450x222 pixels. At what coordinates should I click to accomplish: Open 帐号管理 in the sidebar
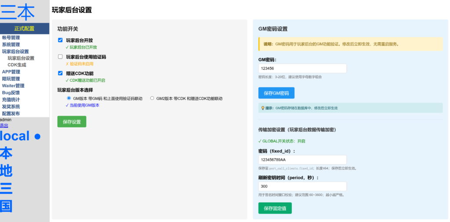point(11,38)
